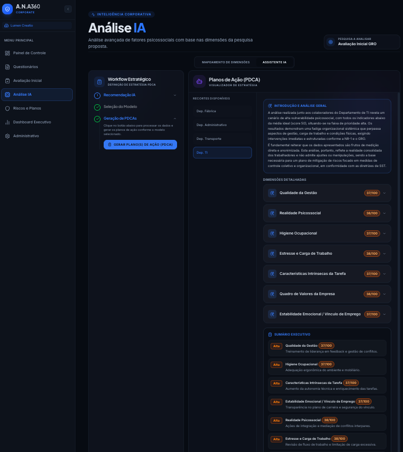Click the 37/100 score badge on Qualidade da Gestão row
Viewport: 403px width, 452px height.
[x=372, y=193]
